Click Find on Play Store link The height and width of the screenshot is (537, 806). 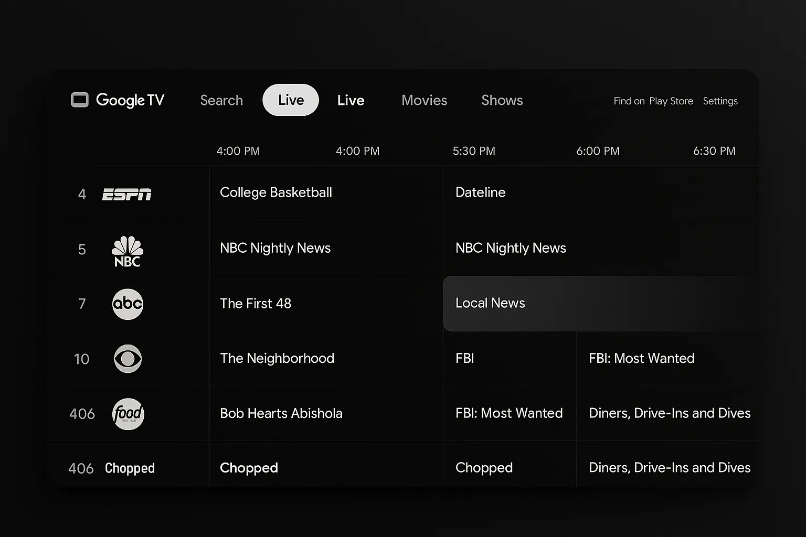(x=653, y=101)
